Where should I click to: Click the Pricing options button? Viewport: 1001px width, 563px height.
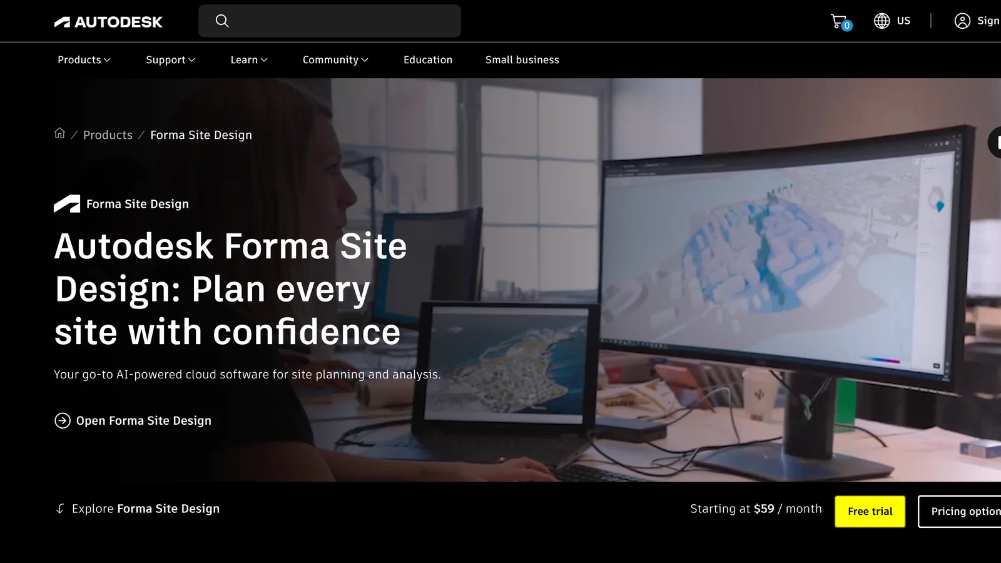pos(960,512)
